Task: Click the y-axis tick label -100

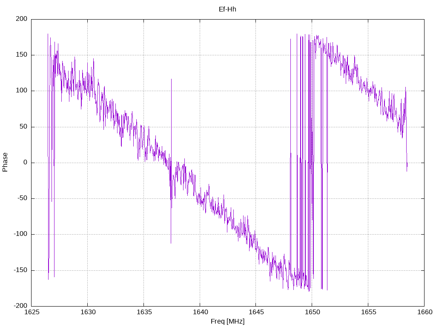Action: pyautogui.click(x=20, y=234)
